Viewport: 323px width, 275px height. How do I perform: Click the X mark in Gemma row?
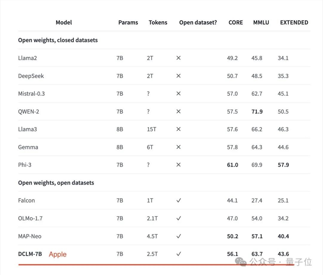click(x=178, y=147)
